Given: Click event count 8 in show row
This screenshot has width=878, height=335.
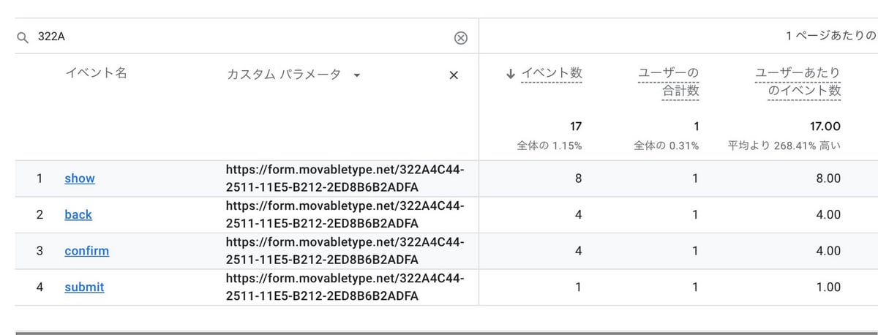Looking at the screenshot, I should pos(578,178).
